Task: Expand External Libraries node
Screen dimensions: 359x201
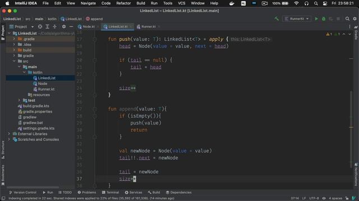Action: pos(9,134)
